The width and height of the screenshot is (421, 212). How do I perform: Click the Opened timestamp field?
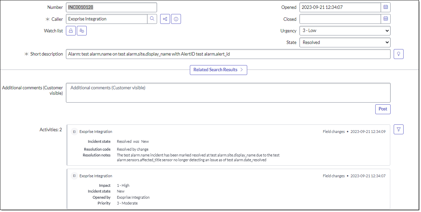click(x=340, y=7)
